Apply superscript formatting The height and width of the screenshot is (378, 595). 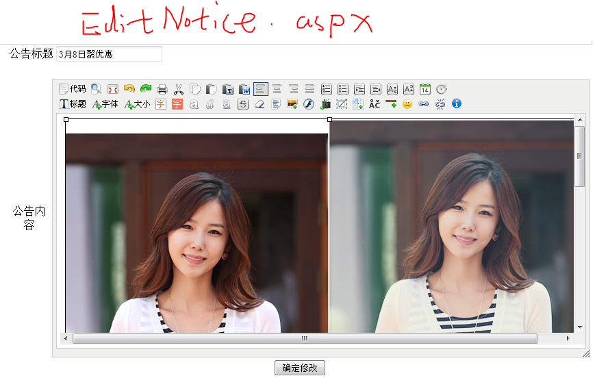click(x=408, y=89)
